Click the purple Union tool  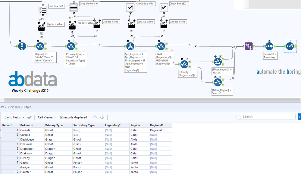pos(249,46)
